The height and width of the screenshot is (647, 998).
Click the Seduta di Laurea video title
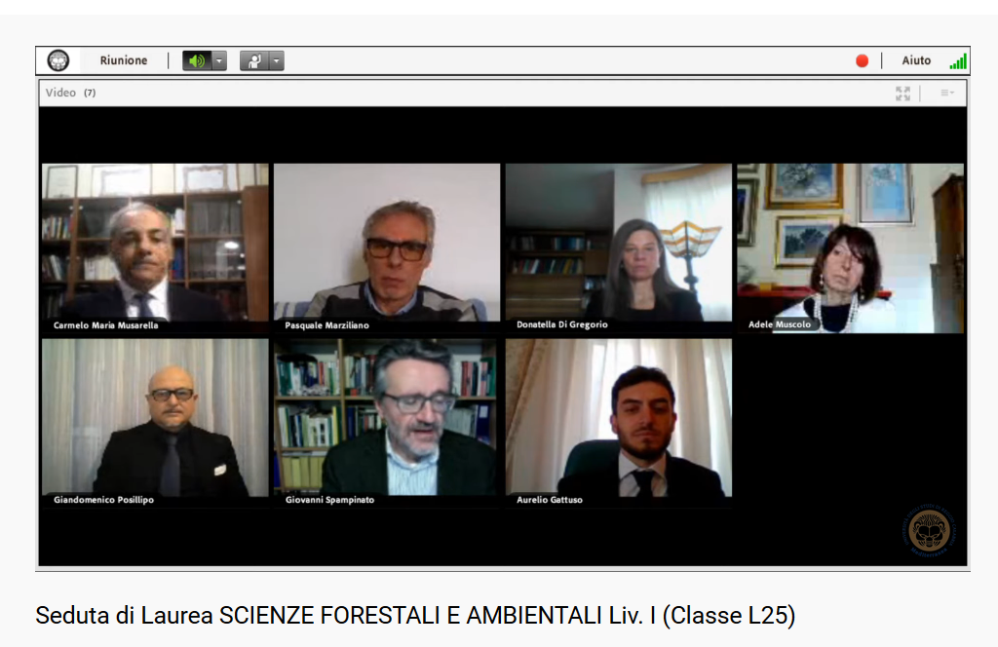415,615
